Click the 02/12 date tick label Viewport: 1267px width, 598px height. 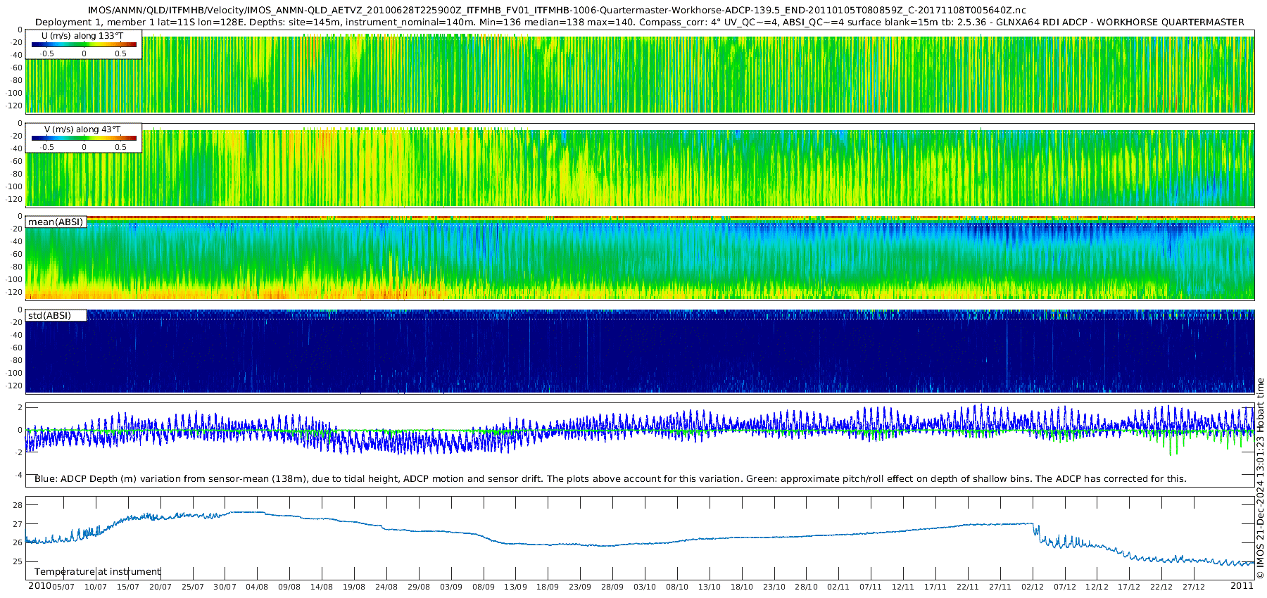pos(1033,587)
